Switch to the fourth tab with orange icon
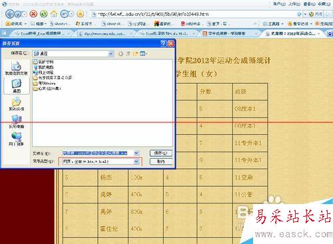This screenshot has height=244, width=333. pos(228,33)
